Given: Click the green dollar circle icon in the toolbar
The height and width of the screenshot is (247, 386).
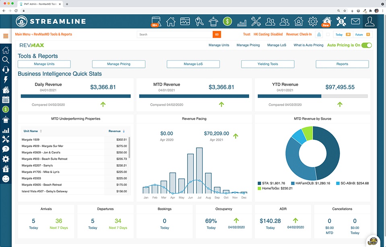Looking at the screenshot, I should pyautogui.click(x=227, y=21).
